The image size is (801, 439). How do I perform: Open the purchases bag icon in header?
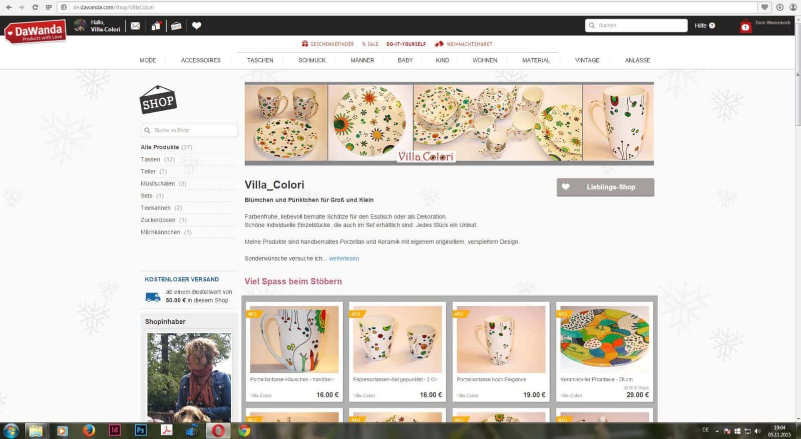[156, 26]
